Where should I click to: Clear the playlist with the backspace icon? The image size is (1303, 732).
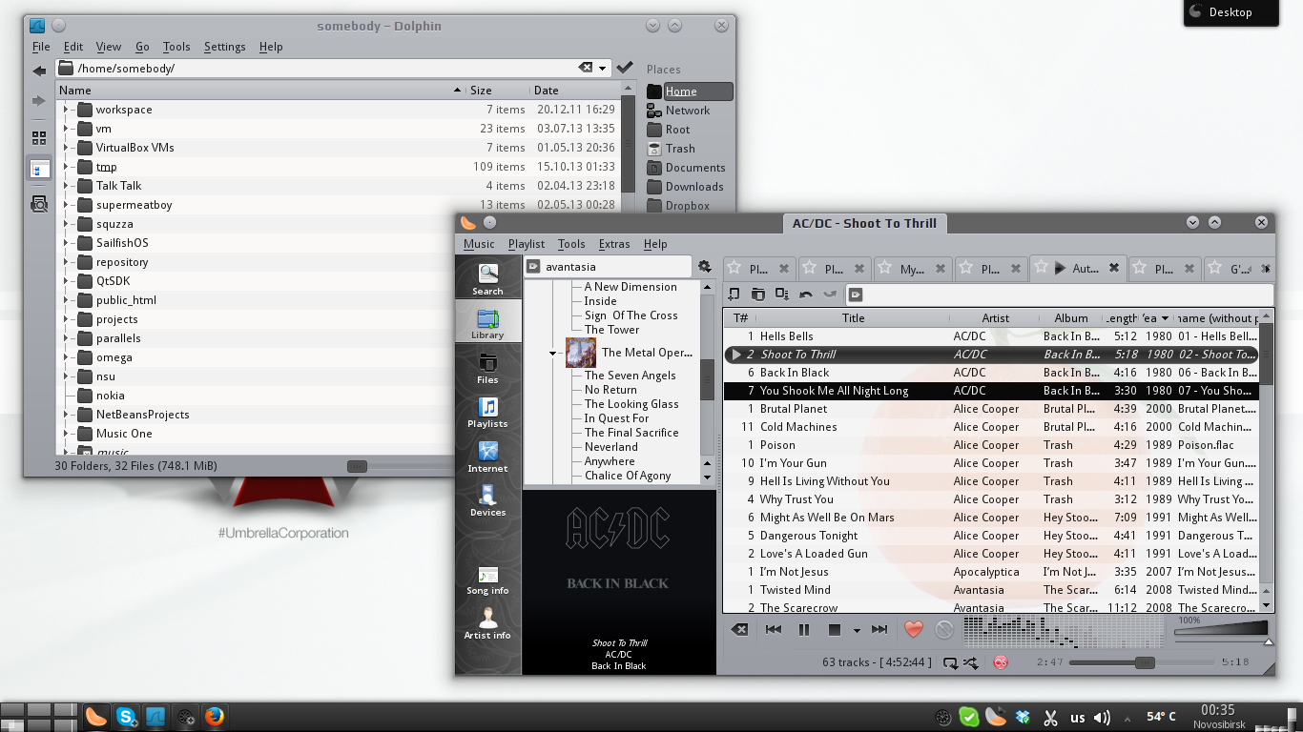pos(739,629)
